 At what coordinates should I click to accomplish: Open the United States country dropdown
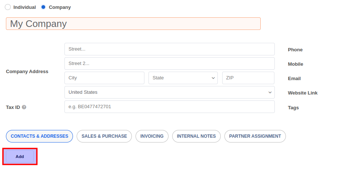169,92
